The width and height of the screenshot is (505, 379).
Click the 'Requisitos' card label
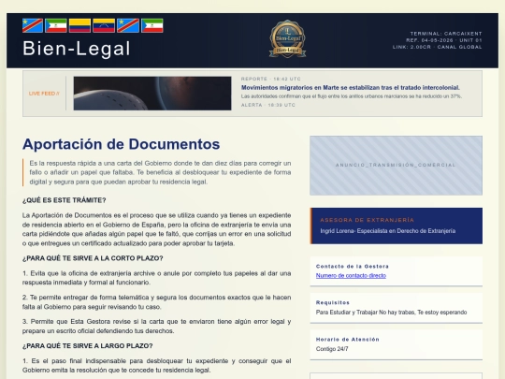coord(333,302)
